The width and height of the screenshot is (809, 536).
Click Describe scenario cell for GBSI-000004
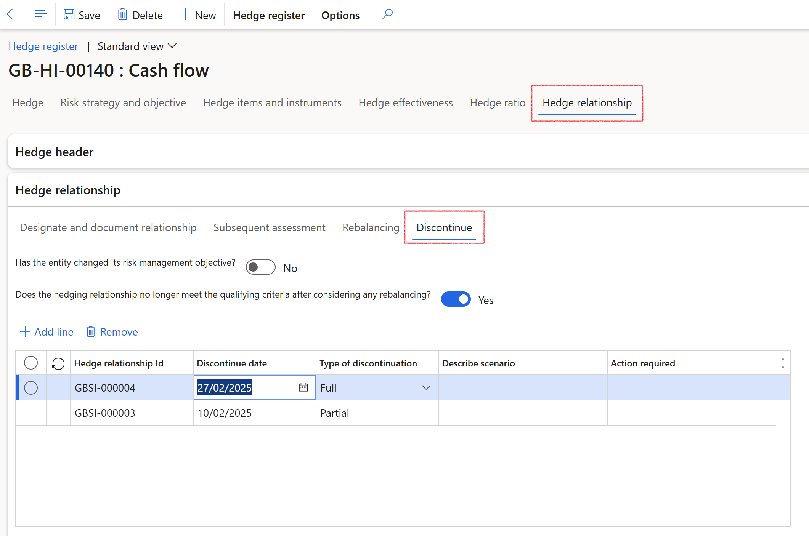[x=523, y=388]
